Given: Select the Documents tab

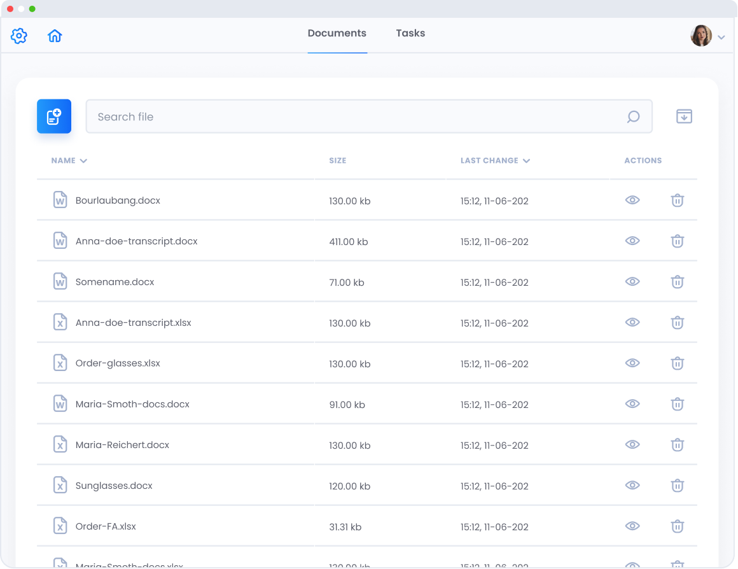Looking at the screenshot, I should 337,33.
